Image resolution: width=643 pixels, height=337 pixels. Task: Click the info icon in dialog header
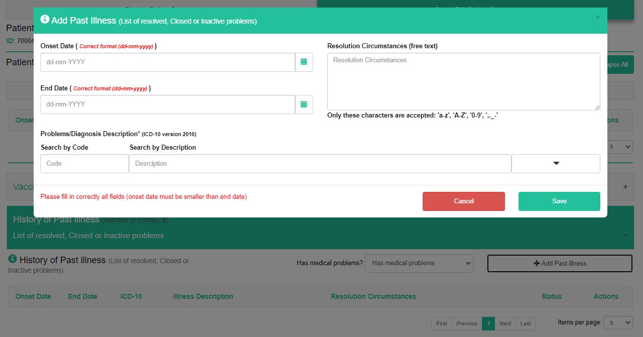pos(45,20)
